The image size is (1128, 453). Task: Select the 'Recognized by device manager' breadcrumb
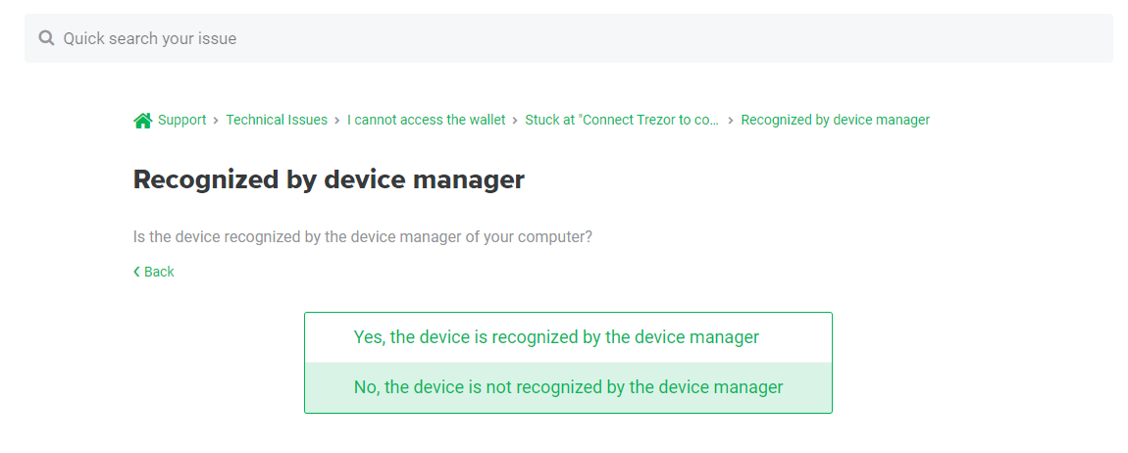[835, 120]
